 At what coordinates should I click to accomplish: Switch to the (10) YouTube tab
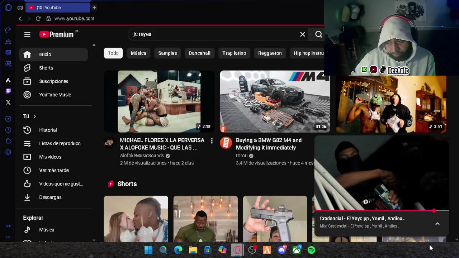click(x=57, y=8)
